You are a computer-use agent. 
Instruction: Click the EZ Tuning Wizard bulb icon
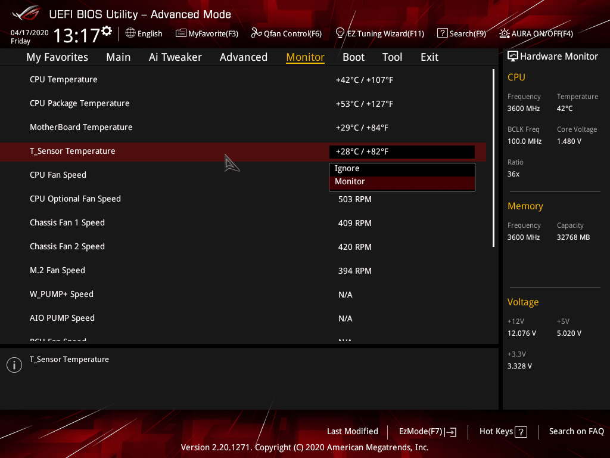[340, 33]
